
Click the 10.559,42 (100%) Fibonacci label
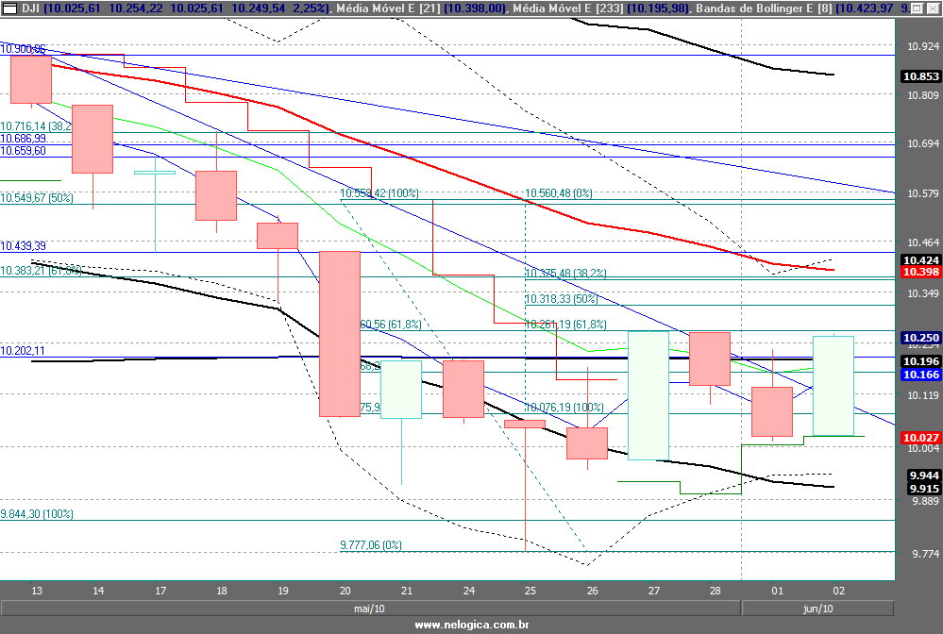[x=379, y=193]
